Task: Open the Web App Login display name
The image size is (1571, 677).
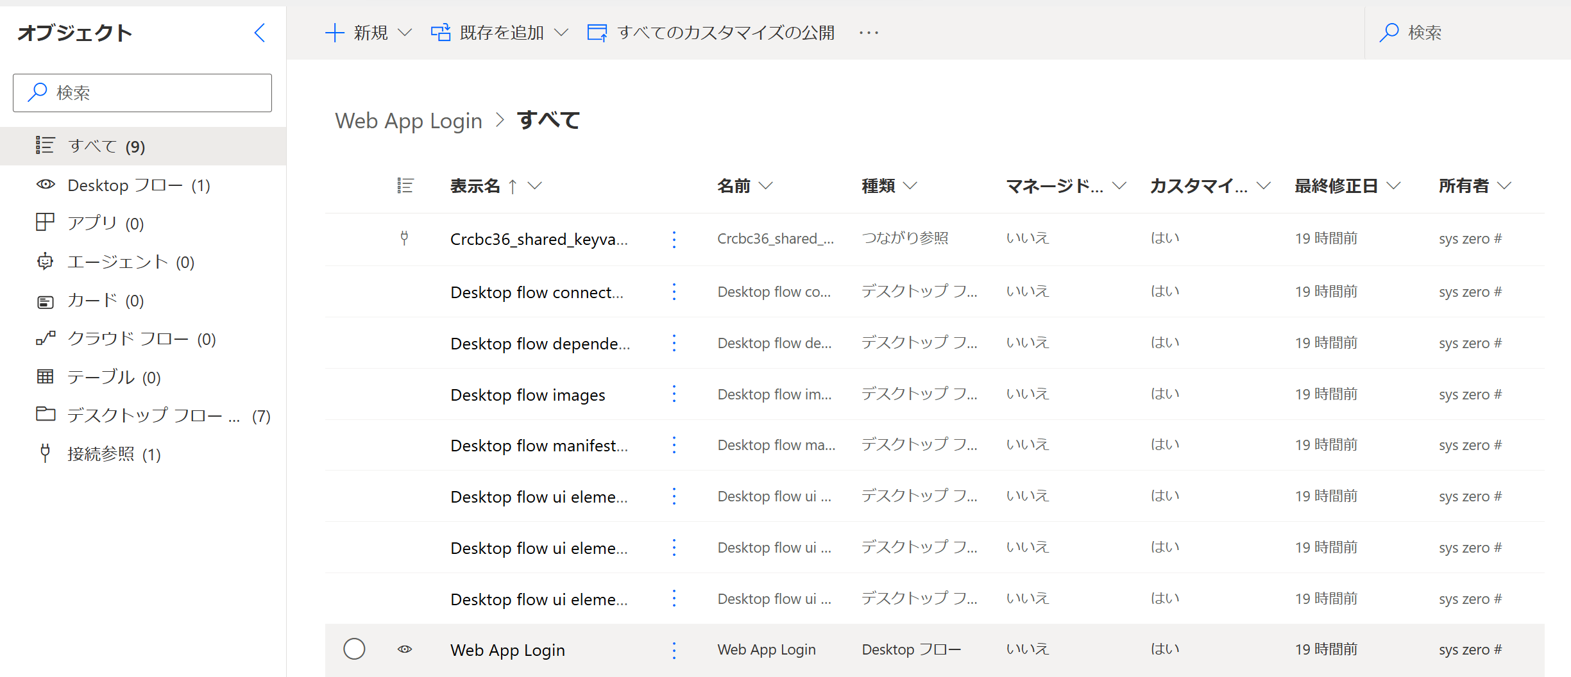Action: (x=507, y=650)
